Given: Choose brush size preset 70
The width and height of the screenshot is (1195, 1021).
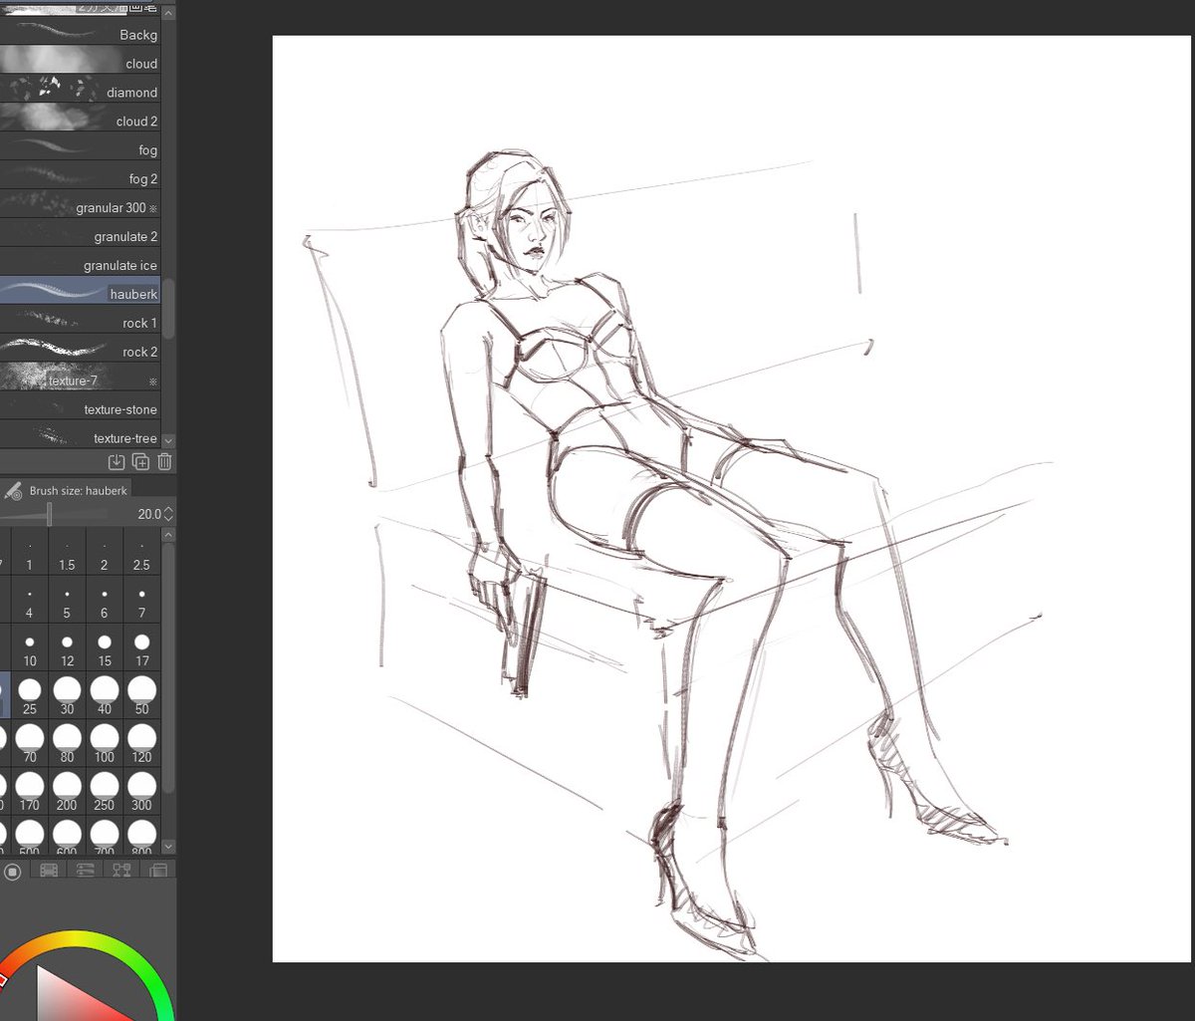Looking at the screenshot, I should (x=29, y=745).
